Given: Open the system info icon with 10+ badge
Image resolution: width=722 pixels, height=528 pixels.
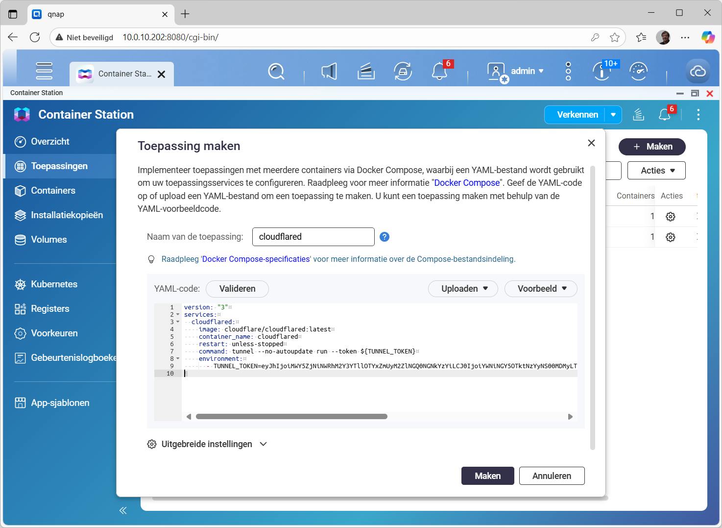Looking at the screenshot, I should (x=602, y=72).
